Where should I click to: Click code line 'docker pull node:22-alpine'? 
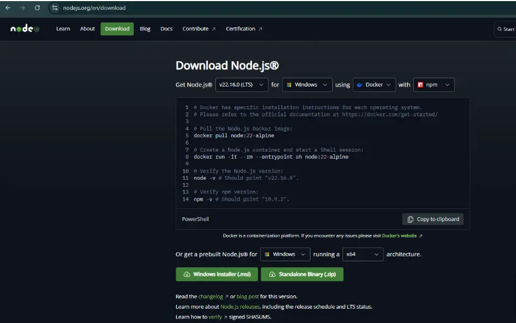(234, 136)
